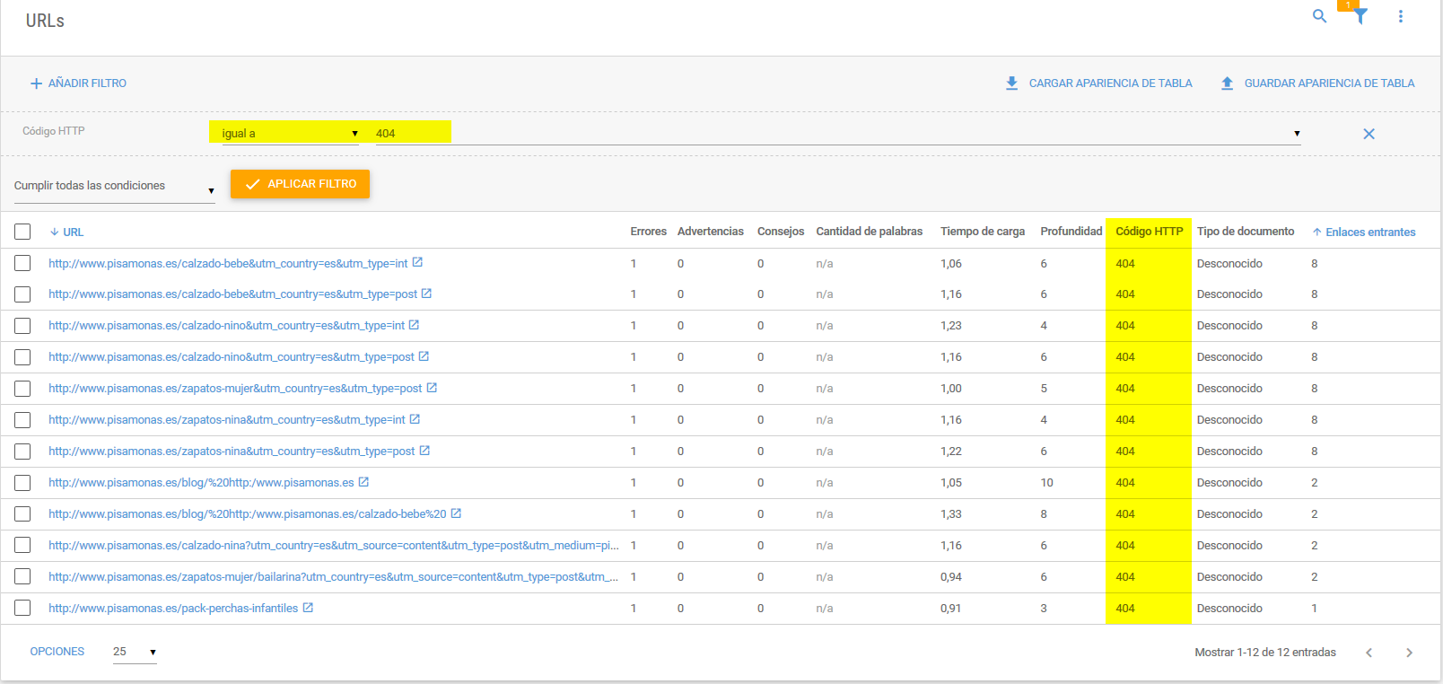Screen dimensions: 1443x684
Task: Check the calzado-bebe type=post row checkbox
Action: (22, 294)
